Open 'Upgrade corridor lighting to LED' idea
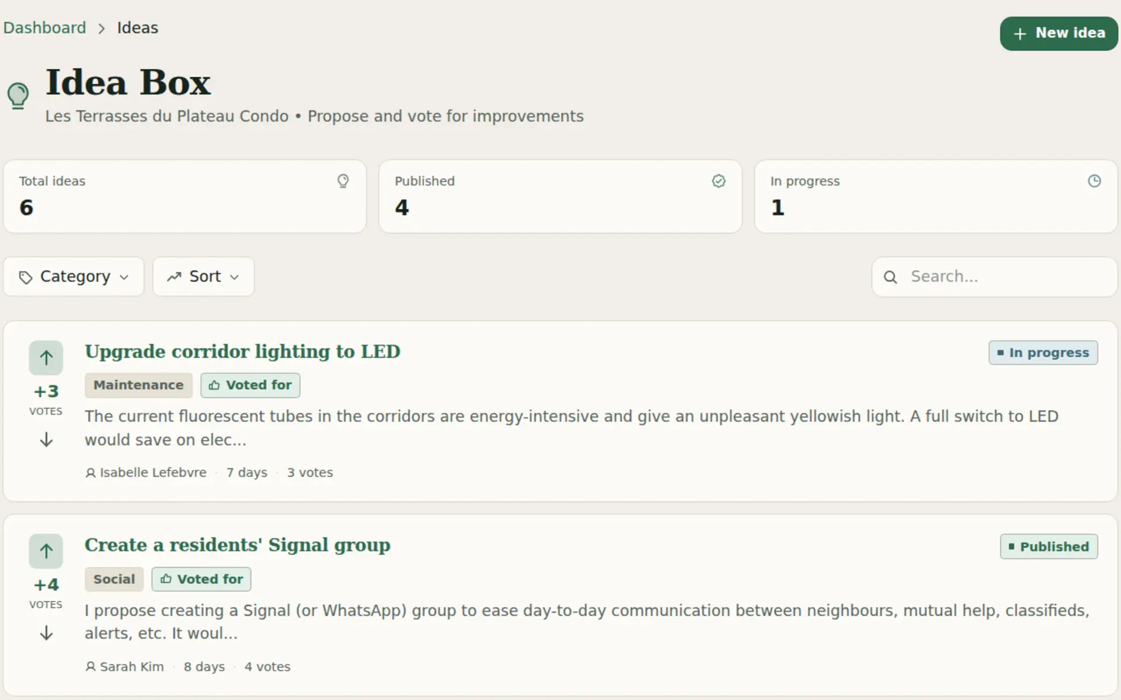Viewport: 1121px width, 700px height. (x=242, y=352)
